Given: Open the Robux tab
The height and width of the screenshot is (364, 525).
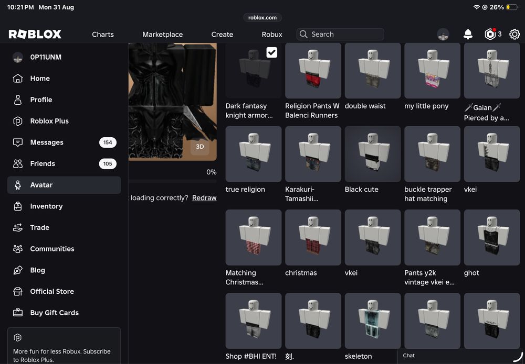Looking at the screenshot, I should click(272, 35).
